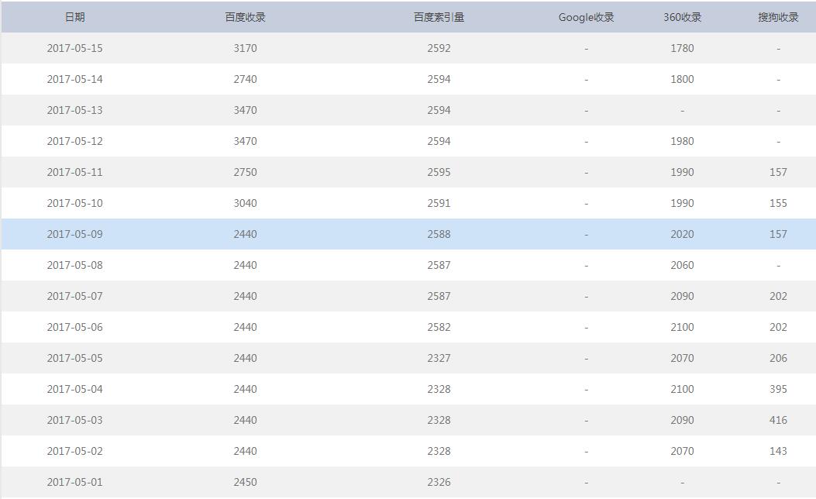This screenshot has height=499, width=816.
Task: Click the 搜狗收录 column header
Action: coord(778,17)
